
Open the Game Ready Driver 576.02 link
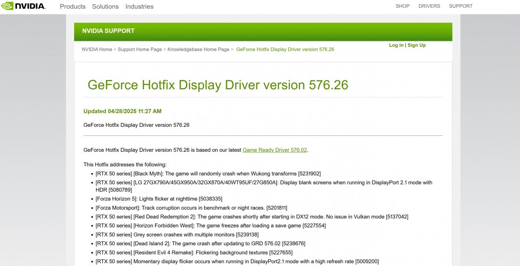pos(274,150)
